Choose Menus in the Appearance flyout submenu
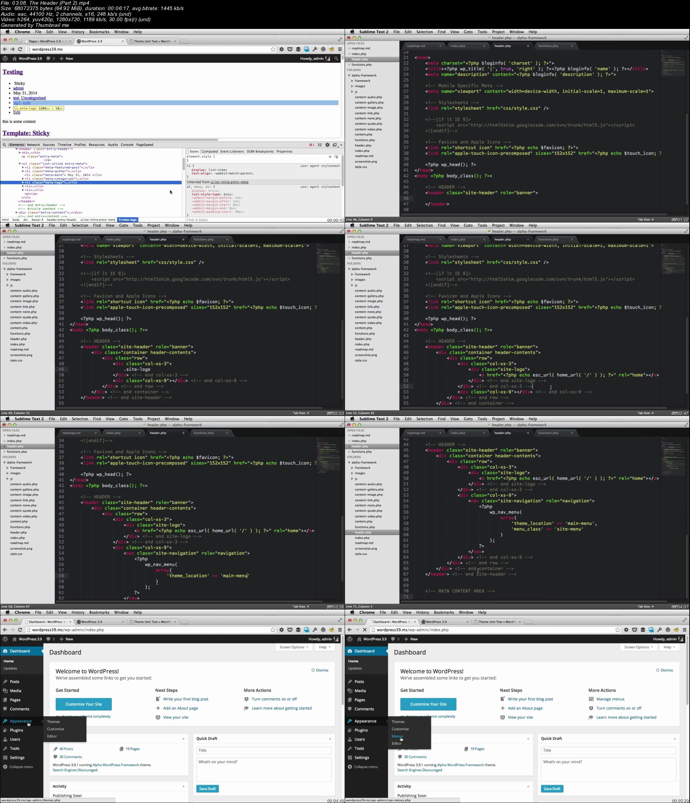 (397, 736)
